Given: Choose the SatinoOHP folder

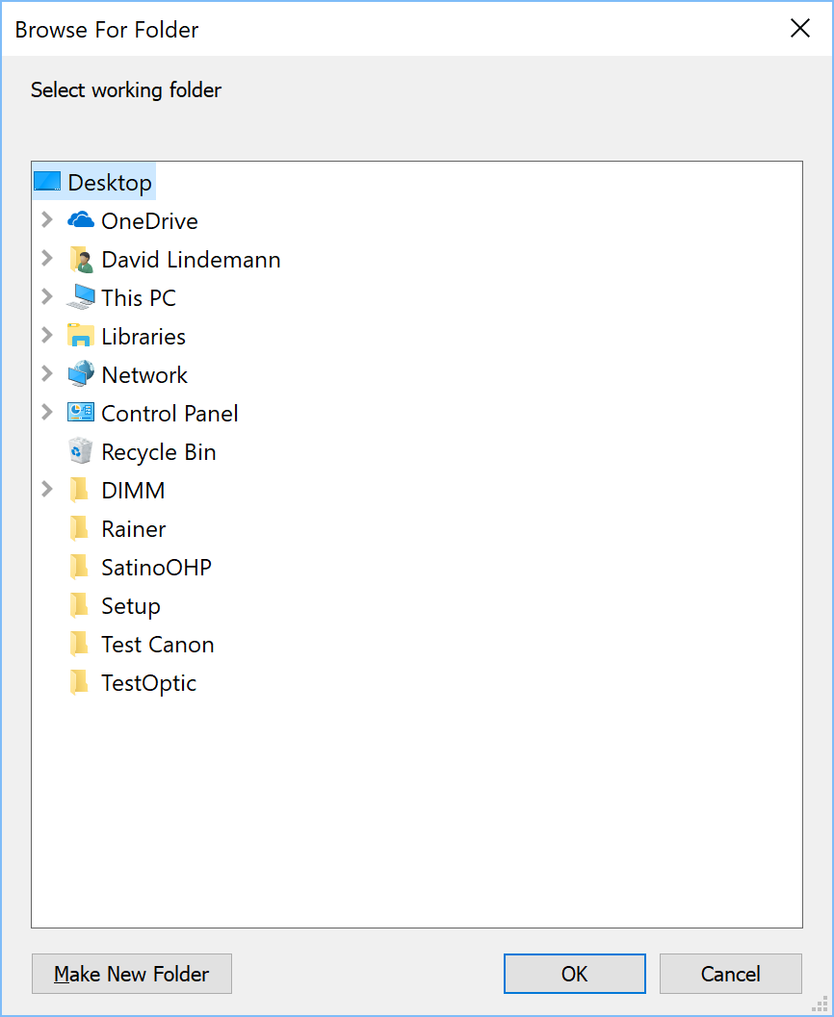Looking at the screenshot, I should click(156, 568).
